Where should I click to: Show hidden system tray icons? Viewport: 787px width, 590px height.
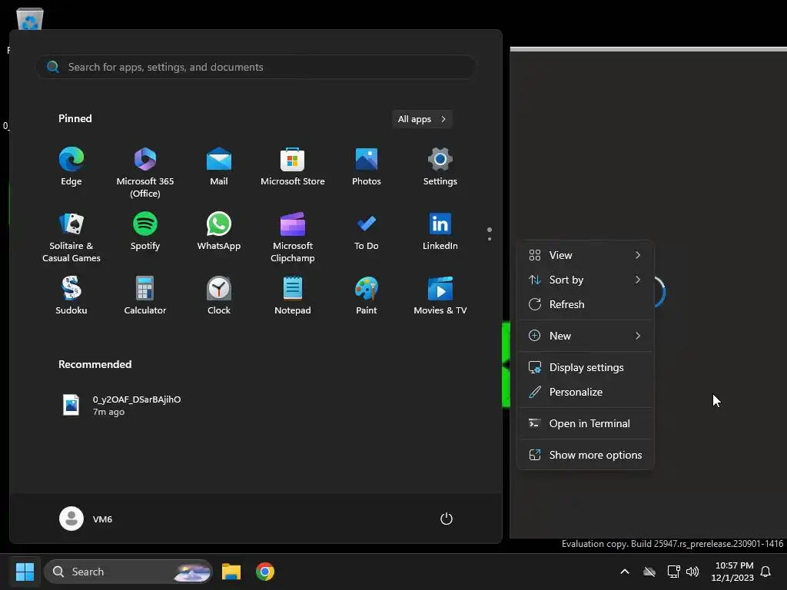[x=625, y=572]
